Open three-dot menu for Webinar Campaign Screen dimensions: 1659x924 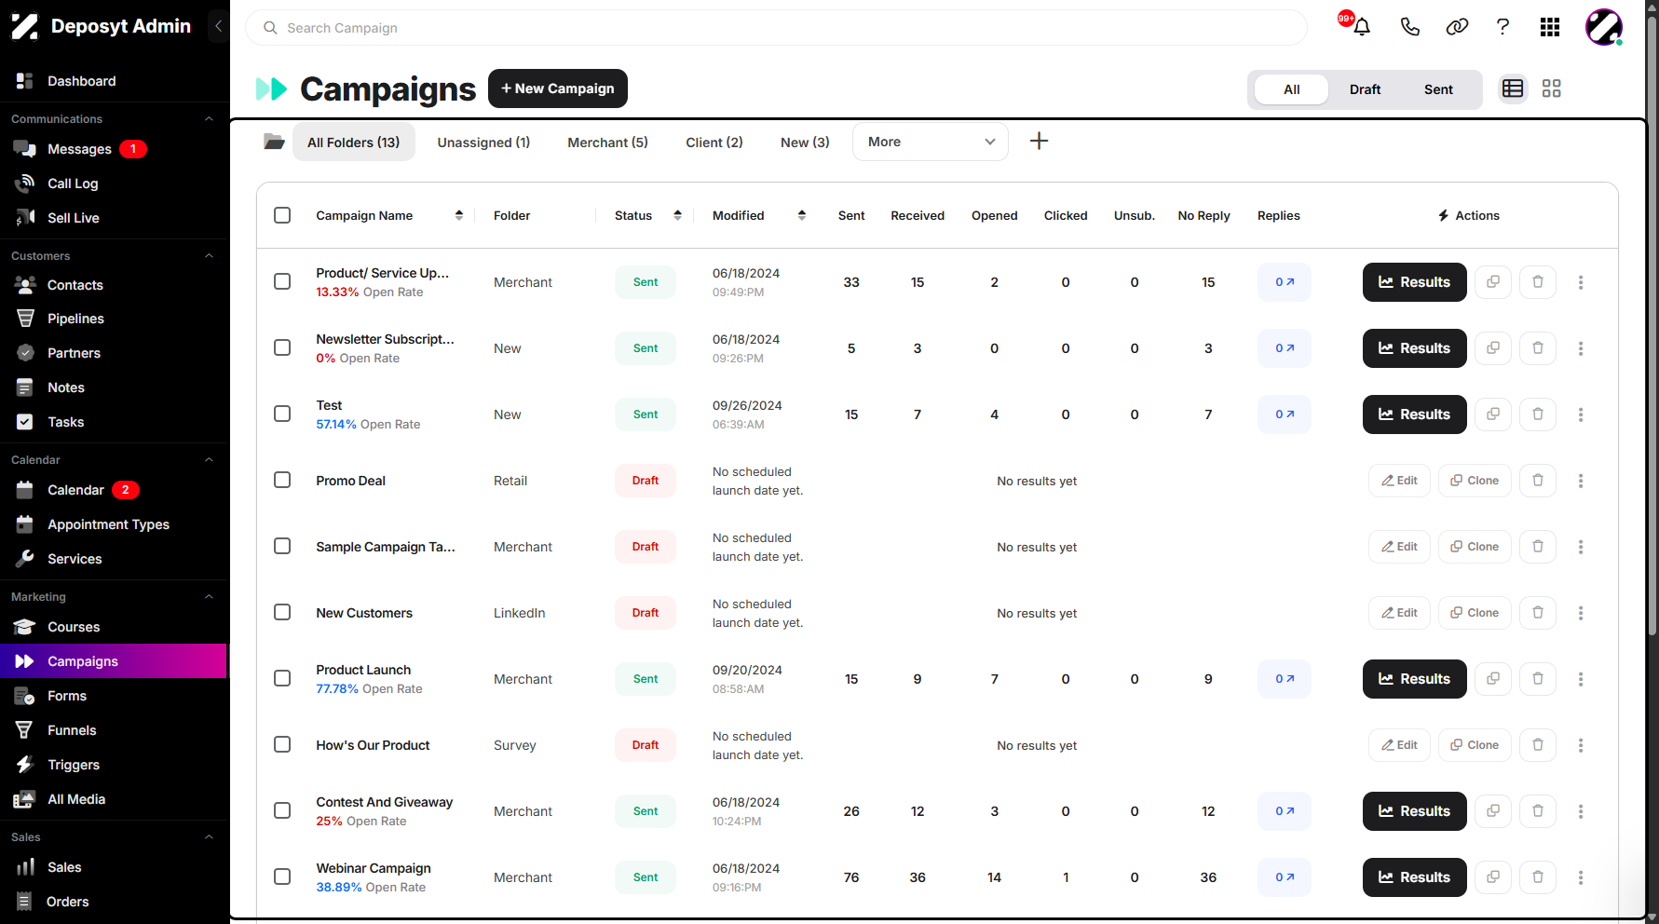click(x=1581, y=877)
